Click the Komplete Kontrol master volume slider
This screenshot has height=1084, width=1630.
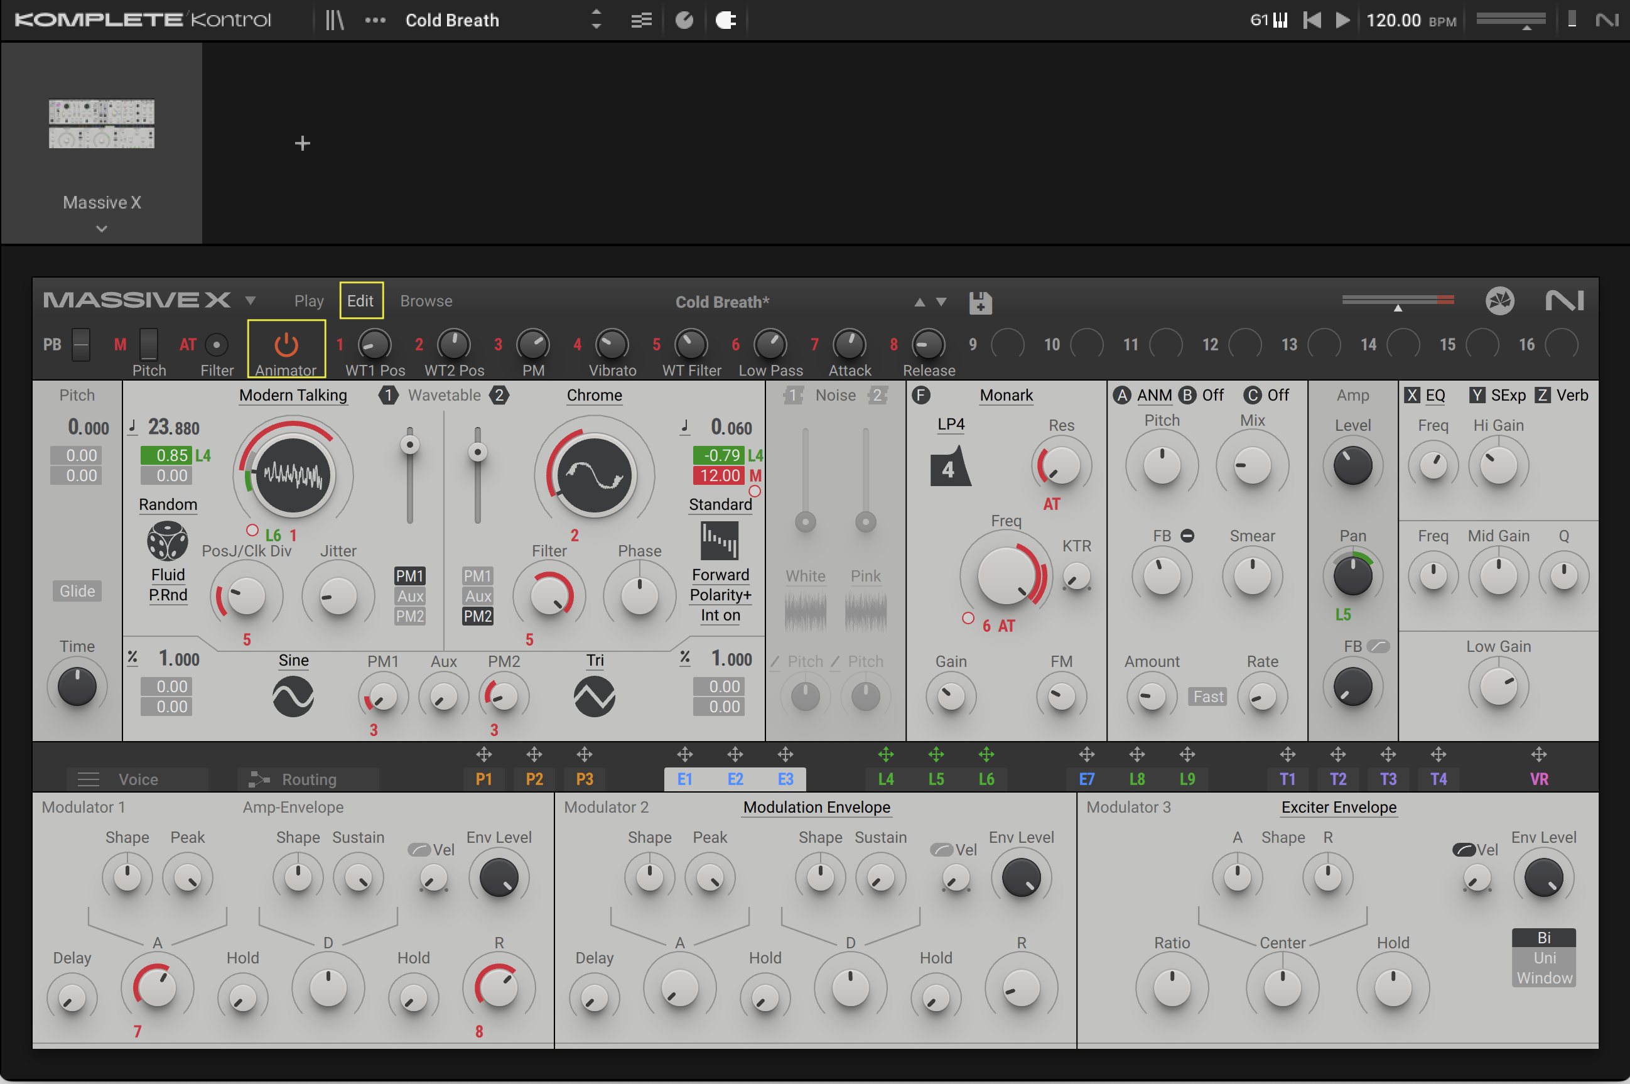click(1511, 20)
